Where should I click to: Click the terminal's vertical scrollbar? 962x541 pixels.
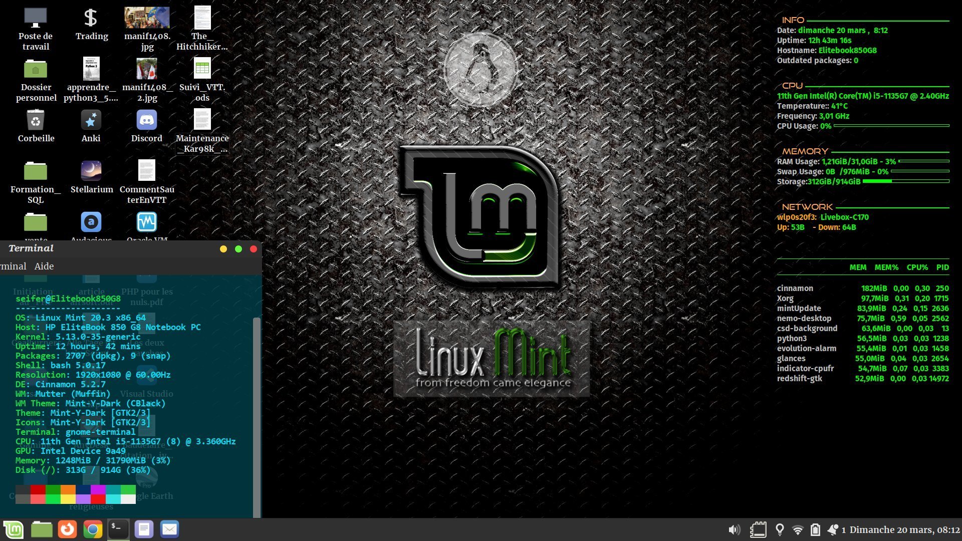point(257,416)
